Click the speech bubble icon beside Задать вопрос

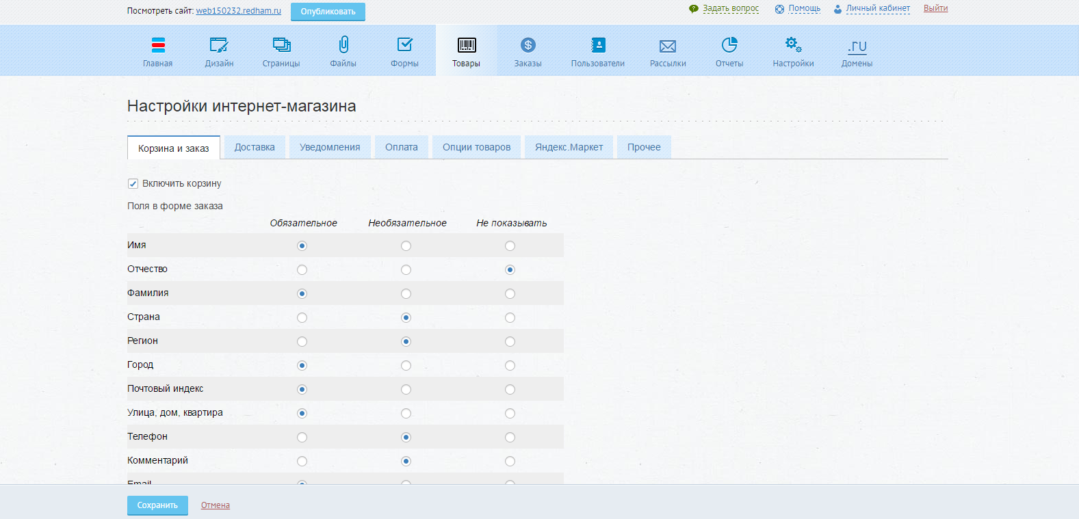(694, 9)
